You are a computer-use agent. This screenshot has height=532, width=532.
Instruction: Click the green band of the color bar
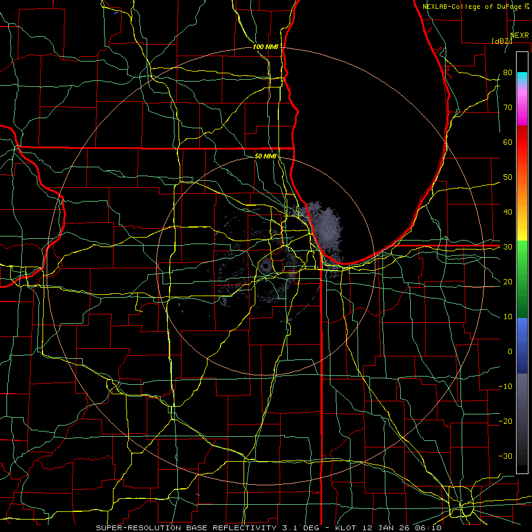[x=522, y=279]
